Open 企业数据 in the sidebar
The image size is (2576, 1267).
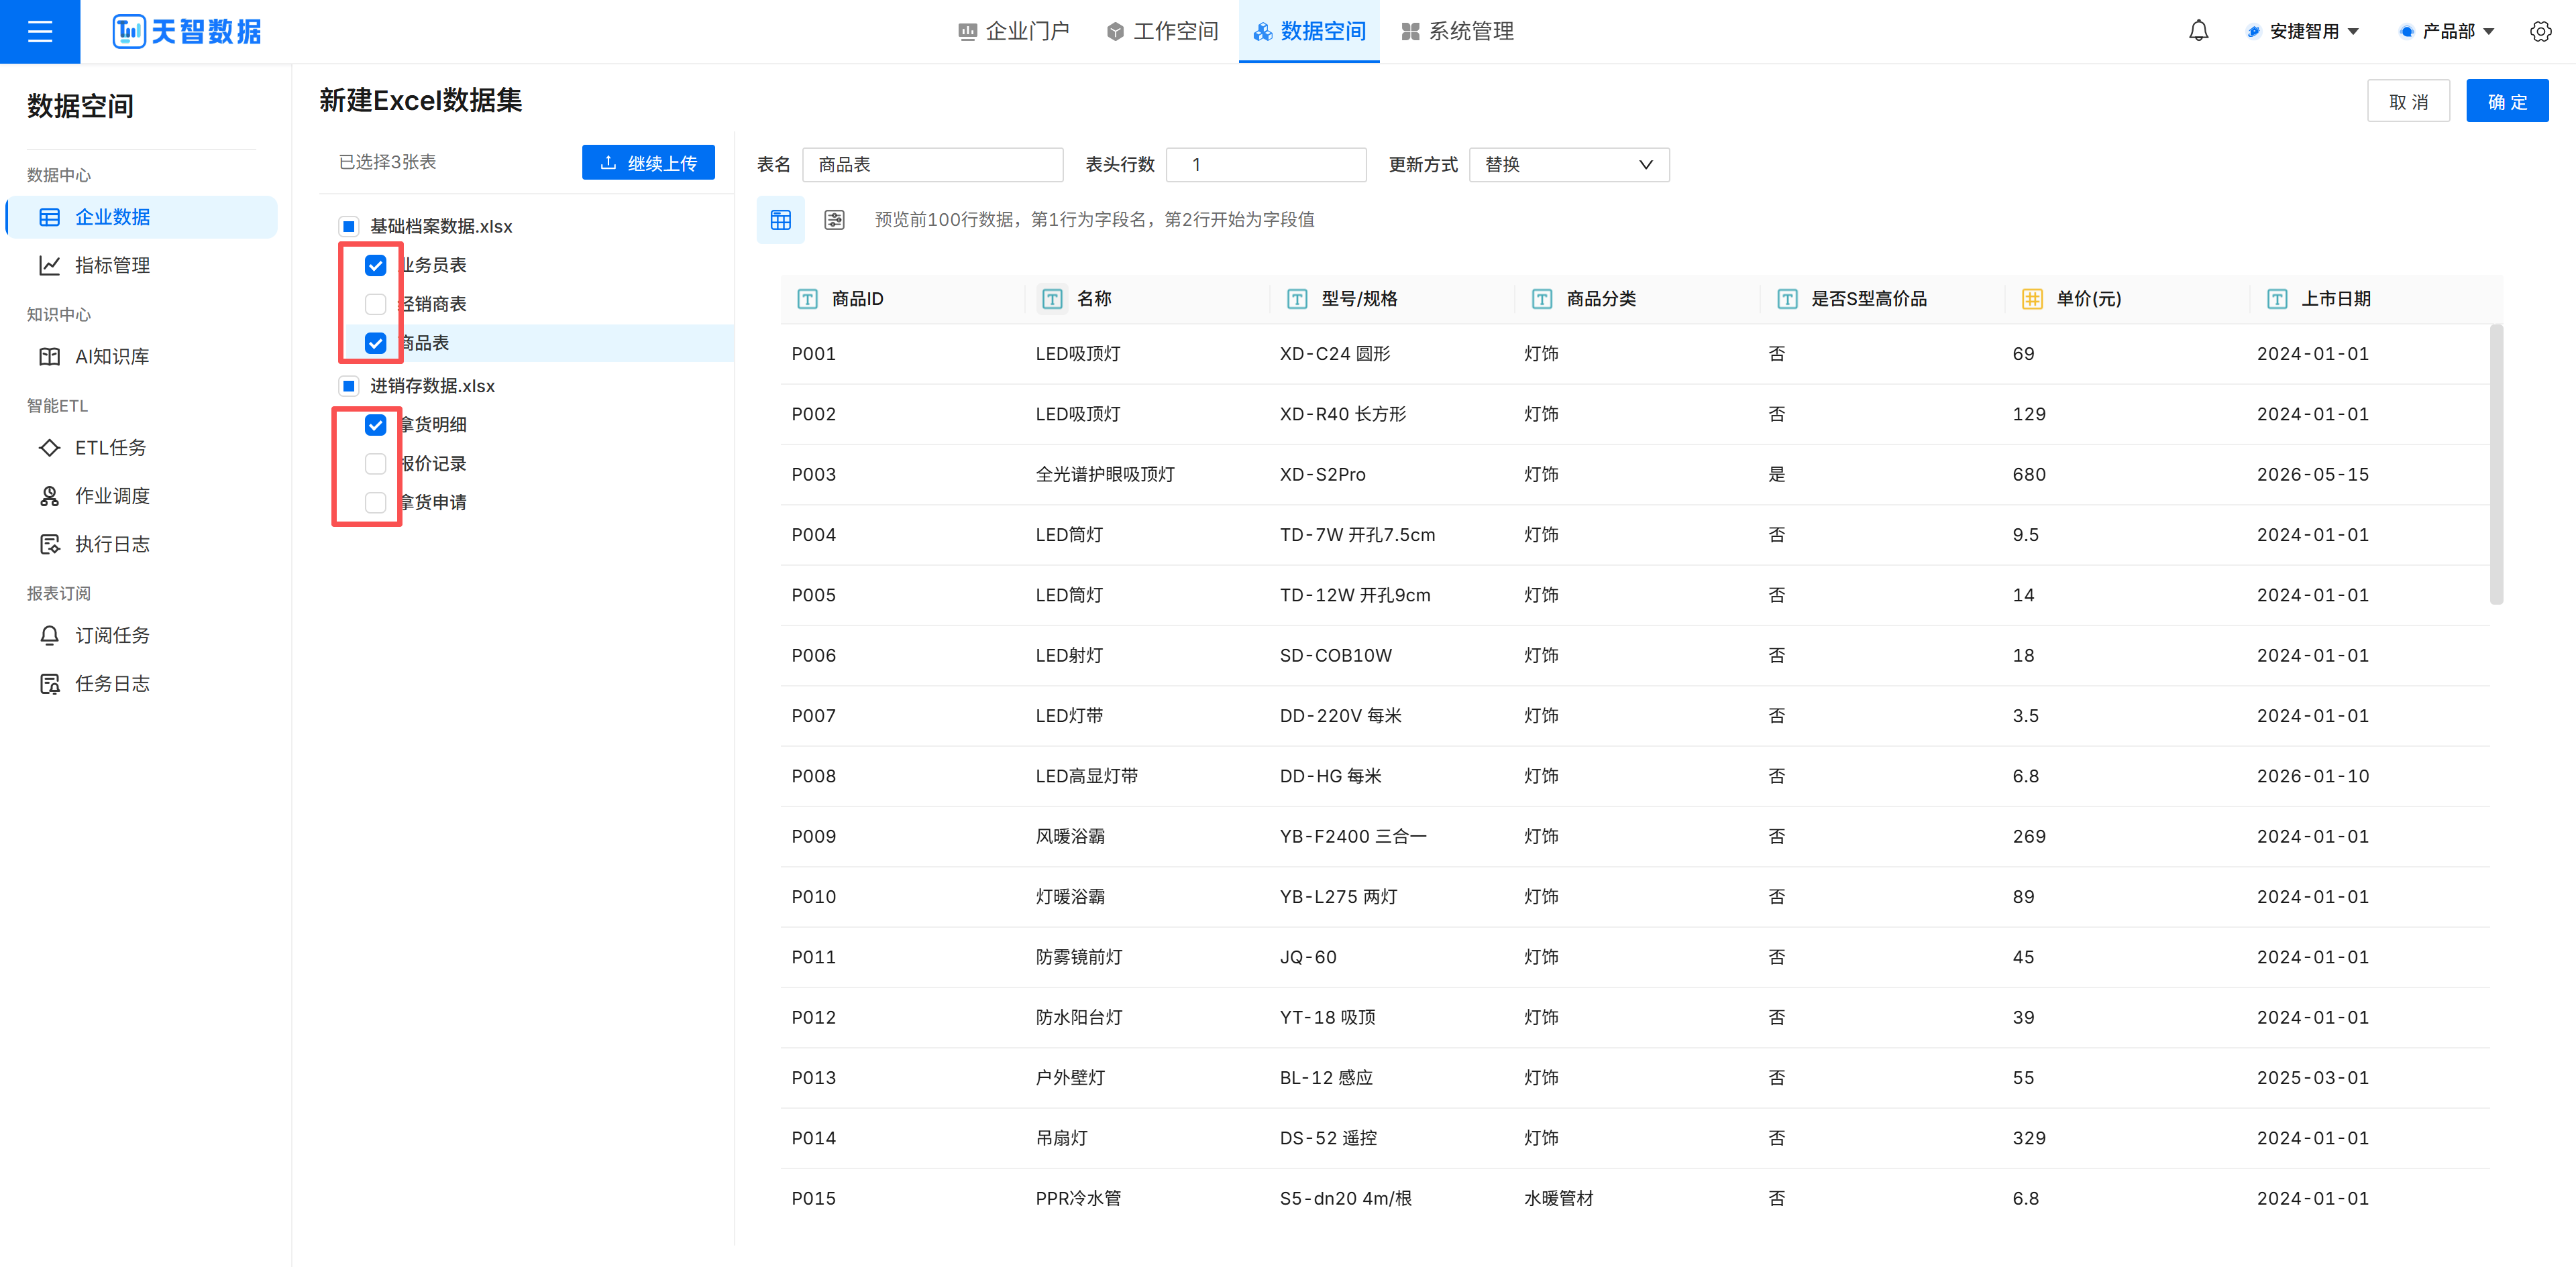point(141,217)
